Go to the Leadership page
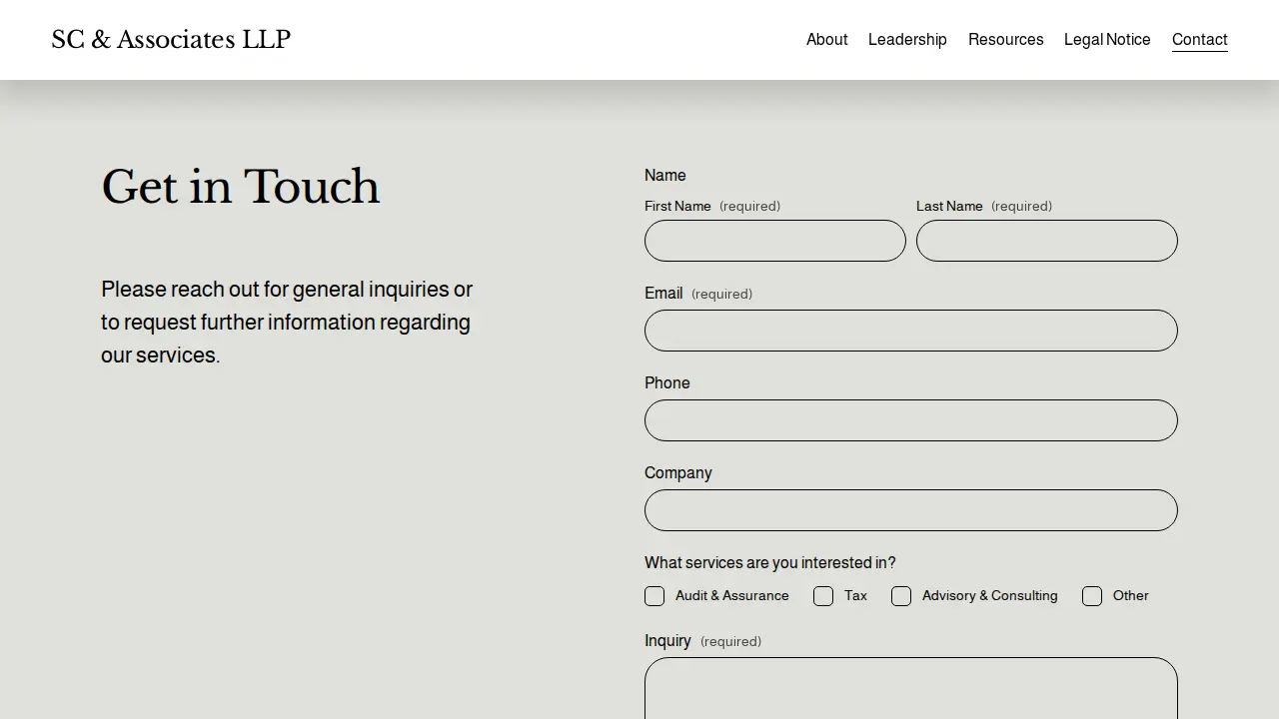The height and width of the screenshot is (719, 1279). pyautogui.click(x=907, y=40)
